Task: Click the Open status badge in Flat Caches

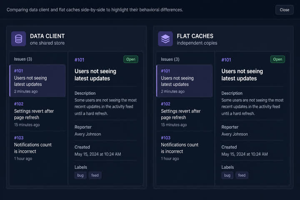Action: click(x=277, y=59)
